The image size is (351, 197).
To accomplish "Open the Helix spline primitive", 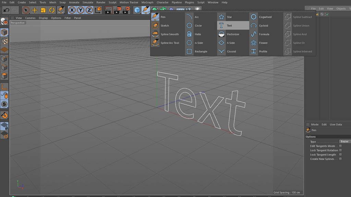I will point(198,34).
